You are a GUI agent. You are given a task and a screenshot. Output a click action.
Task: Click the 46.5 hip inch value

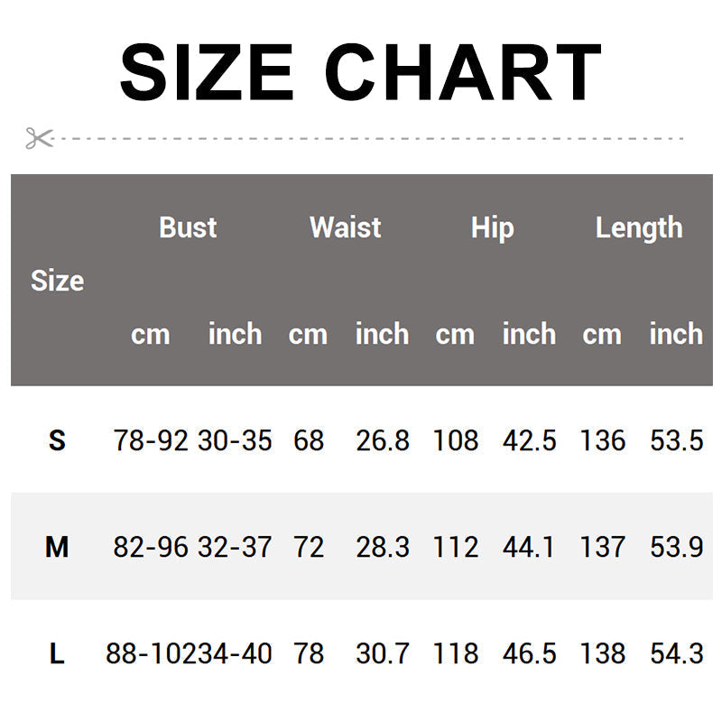point(529,653)
